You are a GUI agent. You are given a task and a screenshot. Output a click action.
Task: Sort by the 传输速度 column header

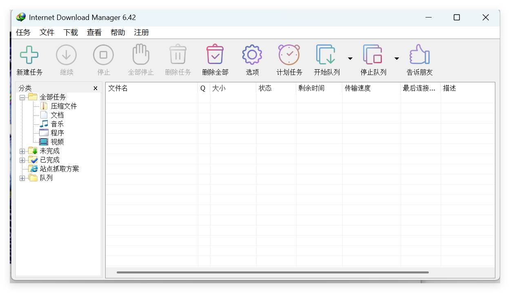372,88
